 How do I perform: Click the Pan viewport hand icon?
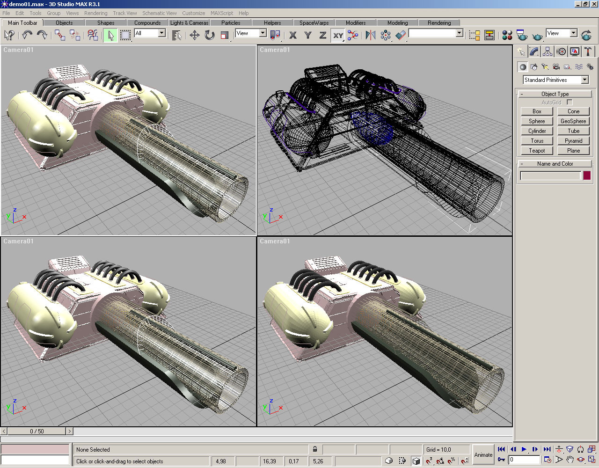[x=570, y=460]
